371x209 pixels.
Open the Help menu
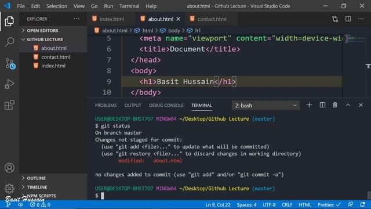click(x=151, y=6)
